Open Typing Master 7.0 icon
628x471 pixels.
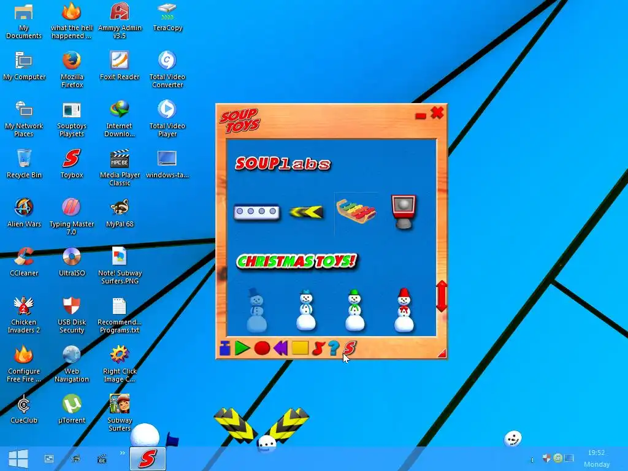tap(72, 216)
